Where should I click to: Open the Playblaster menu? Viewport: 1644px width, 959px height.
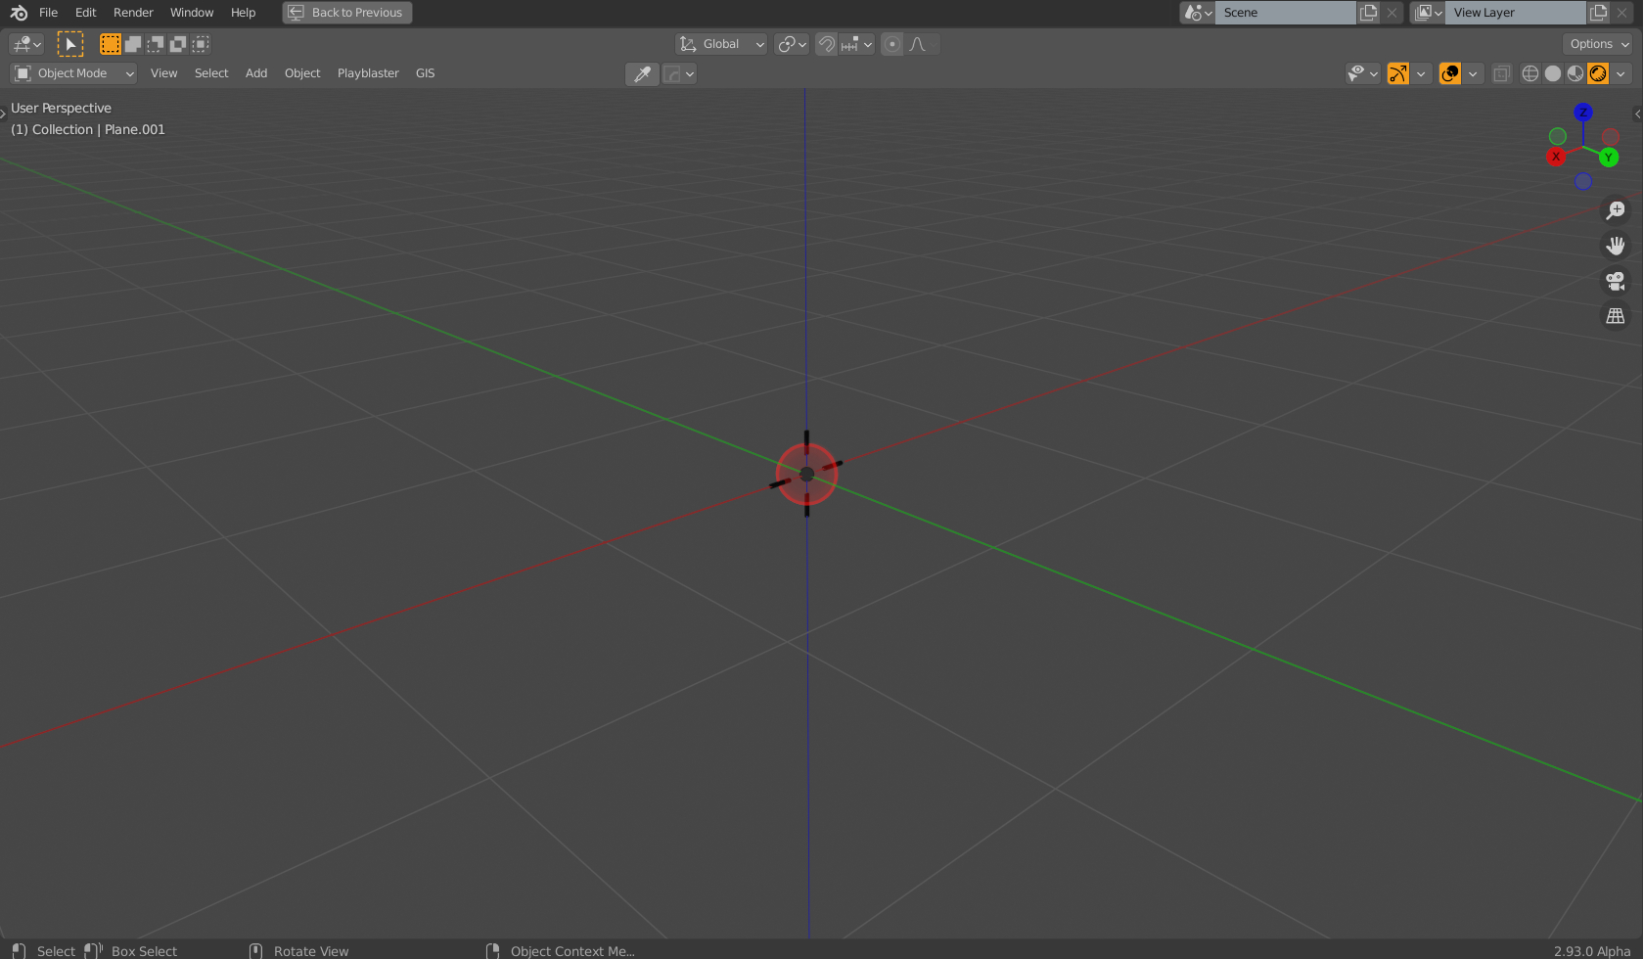click(x=368, y=73)
